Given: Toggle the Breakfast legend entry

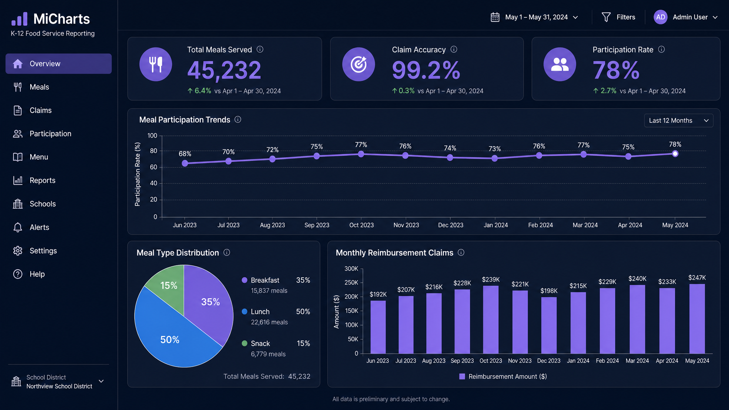Looking at the screenshot, I should click(x=276, y=280).
